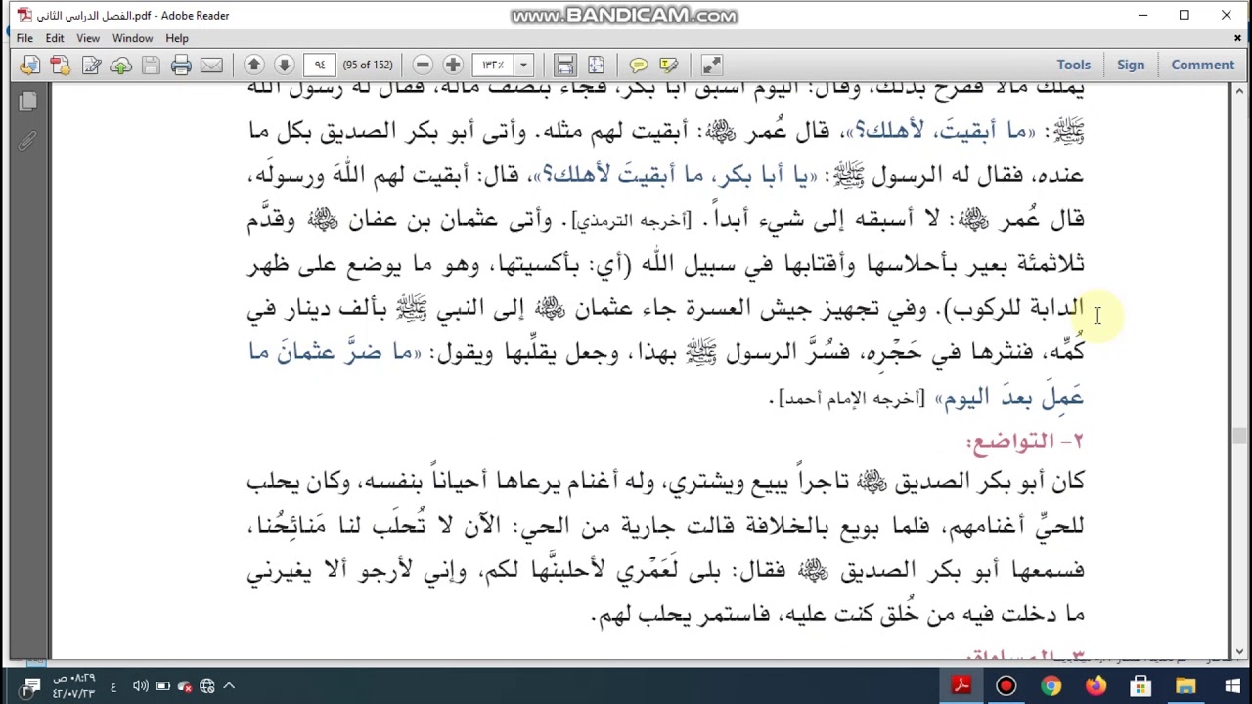Click the page number input field
The width and height of the screenshot is (1252, 704).
point(320,65)
